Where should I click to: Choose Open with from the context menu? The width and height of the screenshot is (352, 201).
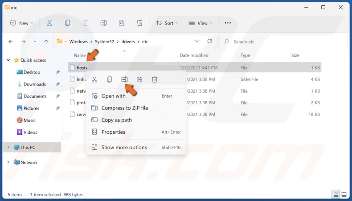click(x=136, y=96)
